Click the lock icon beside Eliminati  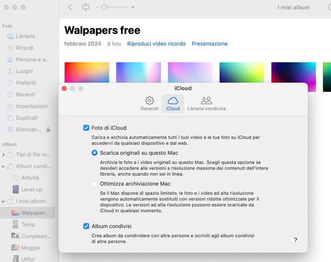coord(48,129)
